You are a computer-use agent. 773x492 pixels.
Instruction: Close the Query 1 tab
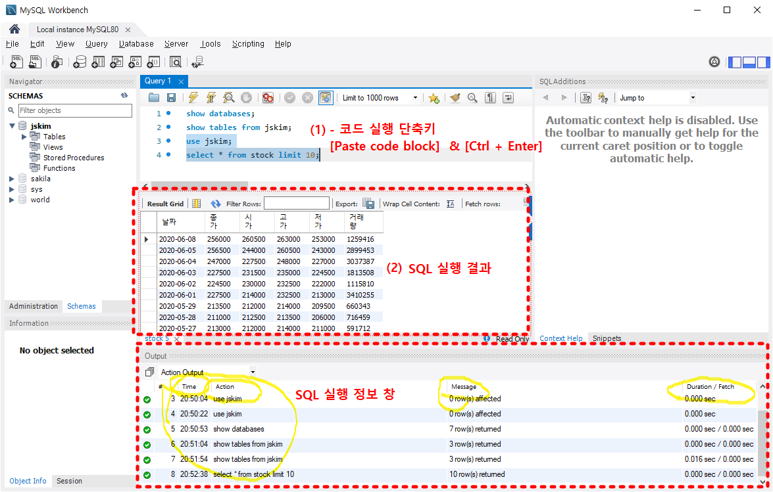pyautogui.click(x=182, y=81)
